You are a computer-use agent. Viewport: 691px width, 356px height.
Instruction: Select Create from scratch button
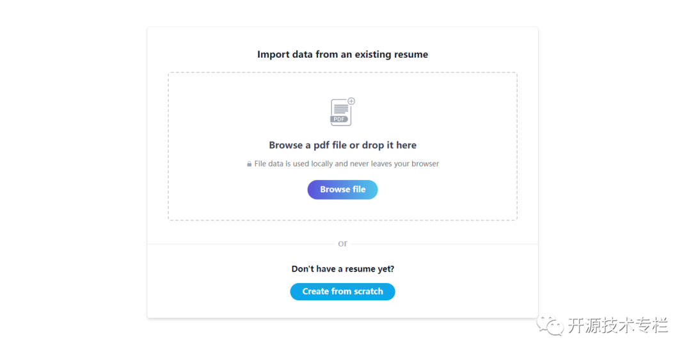click(x=342, y=291)
